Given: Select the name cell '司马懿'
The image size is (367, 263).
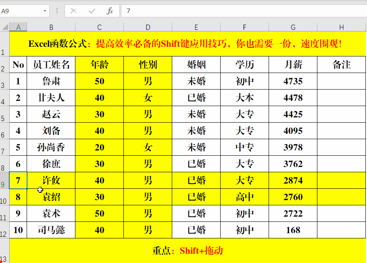Looking at the screenshot, I should pos(51,230).
